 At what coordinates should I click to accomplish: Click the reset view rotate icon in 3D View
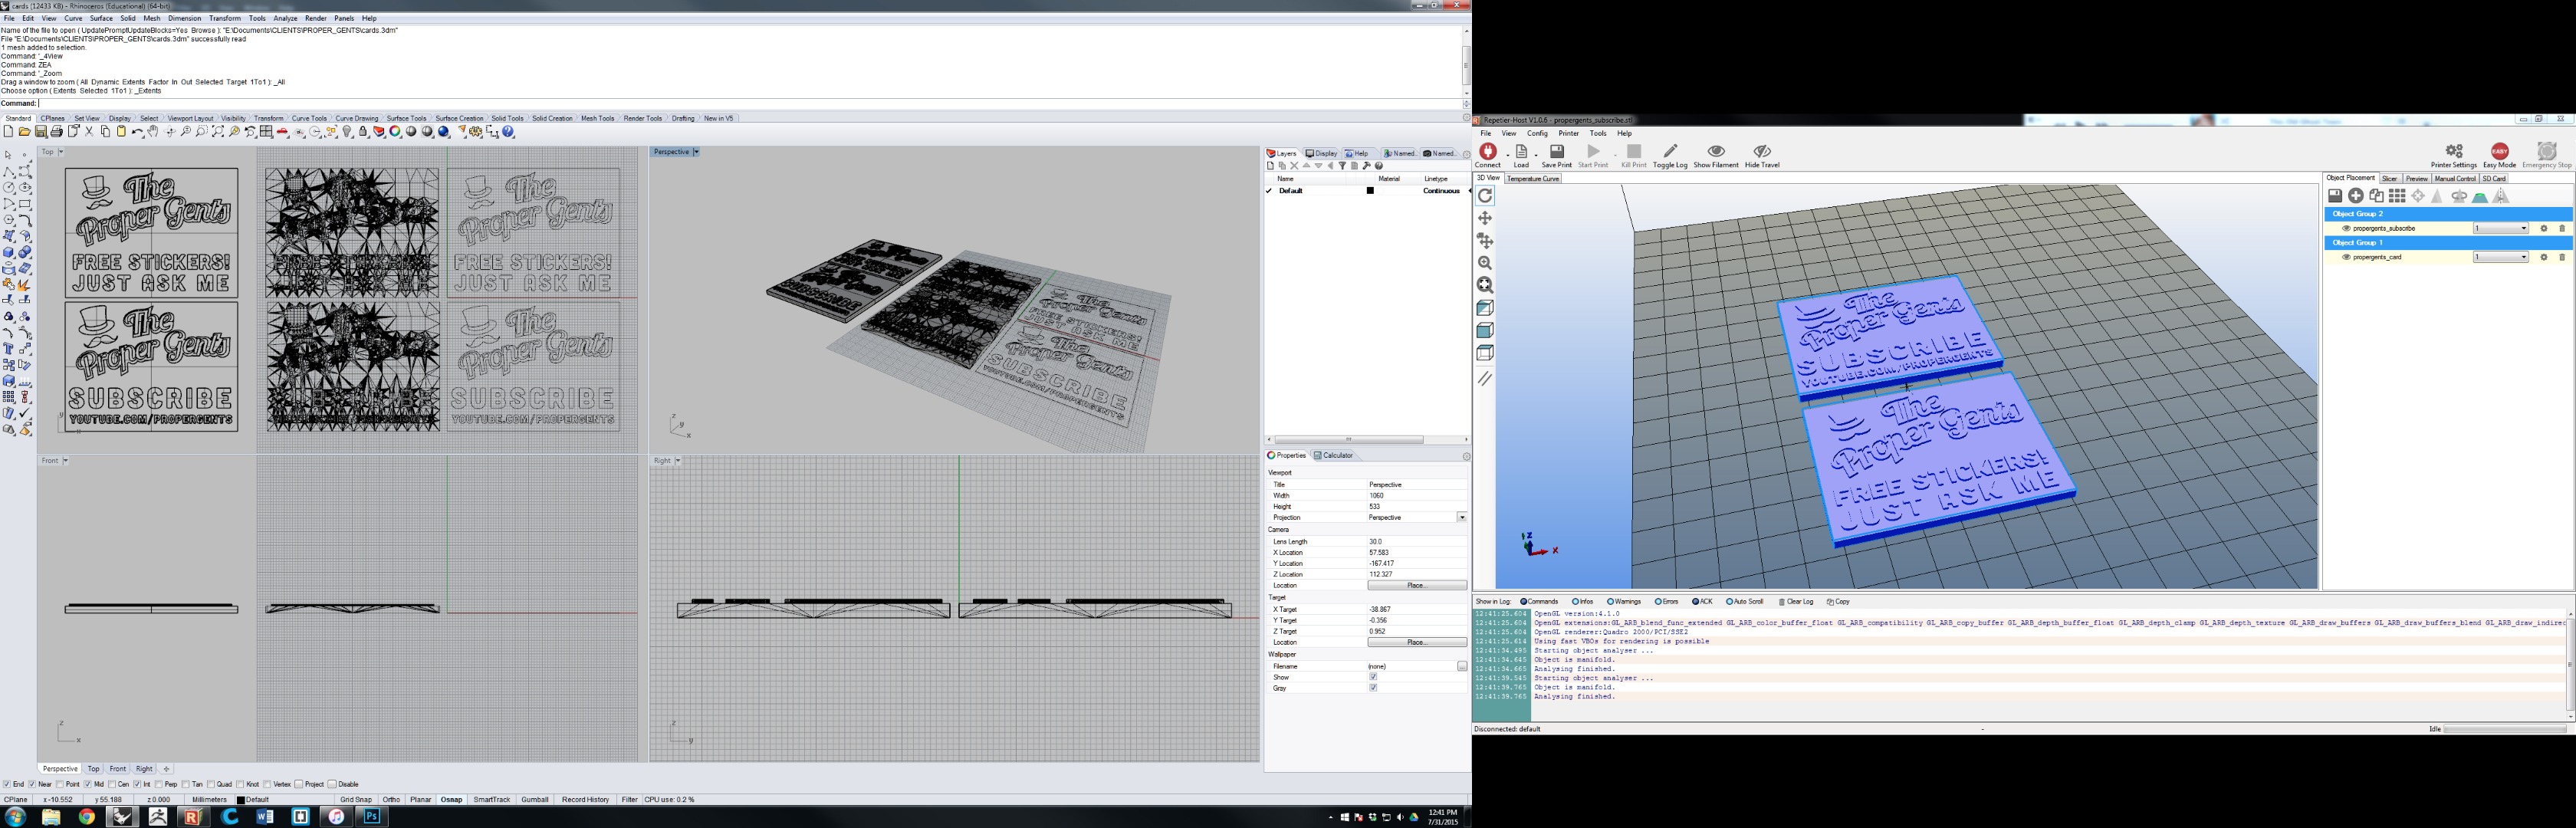[x=1485, y=196]
